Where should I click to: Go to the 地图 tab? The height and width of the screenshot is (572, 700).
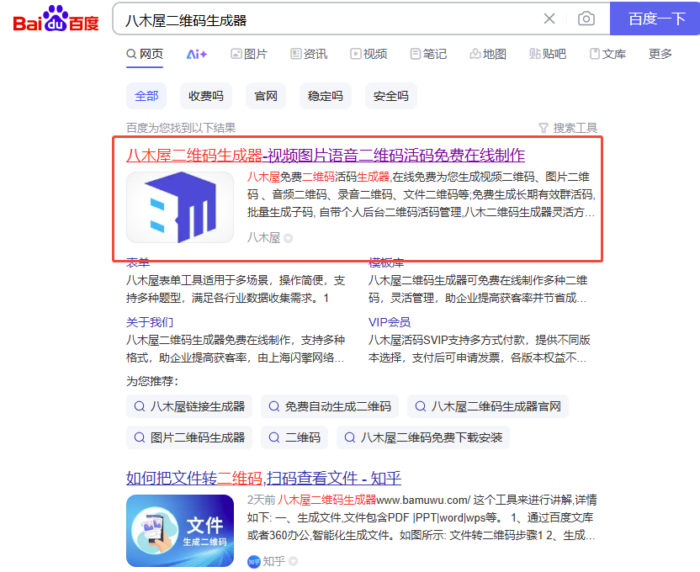[x=488, y=54]
